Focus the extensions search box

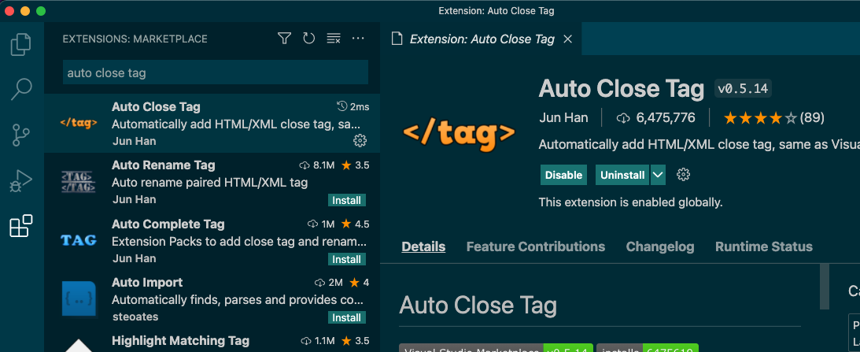pos(216,72)
